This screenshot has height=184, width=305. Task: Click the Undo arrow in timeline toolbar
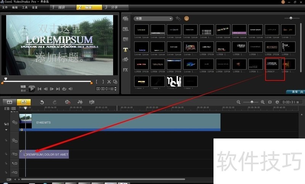pos(42,102)
